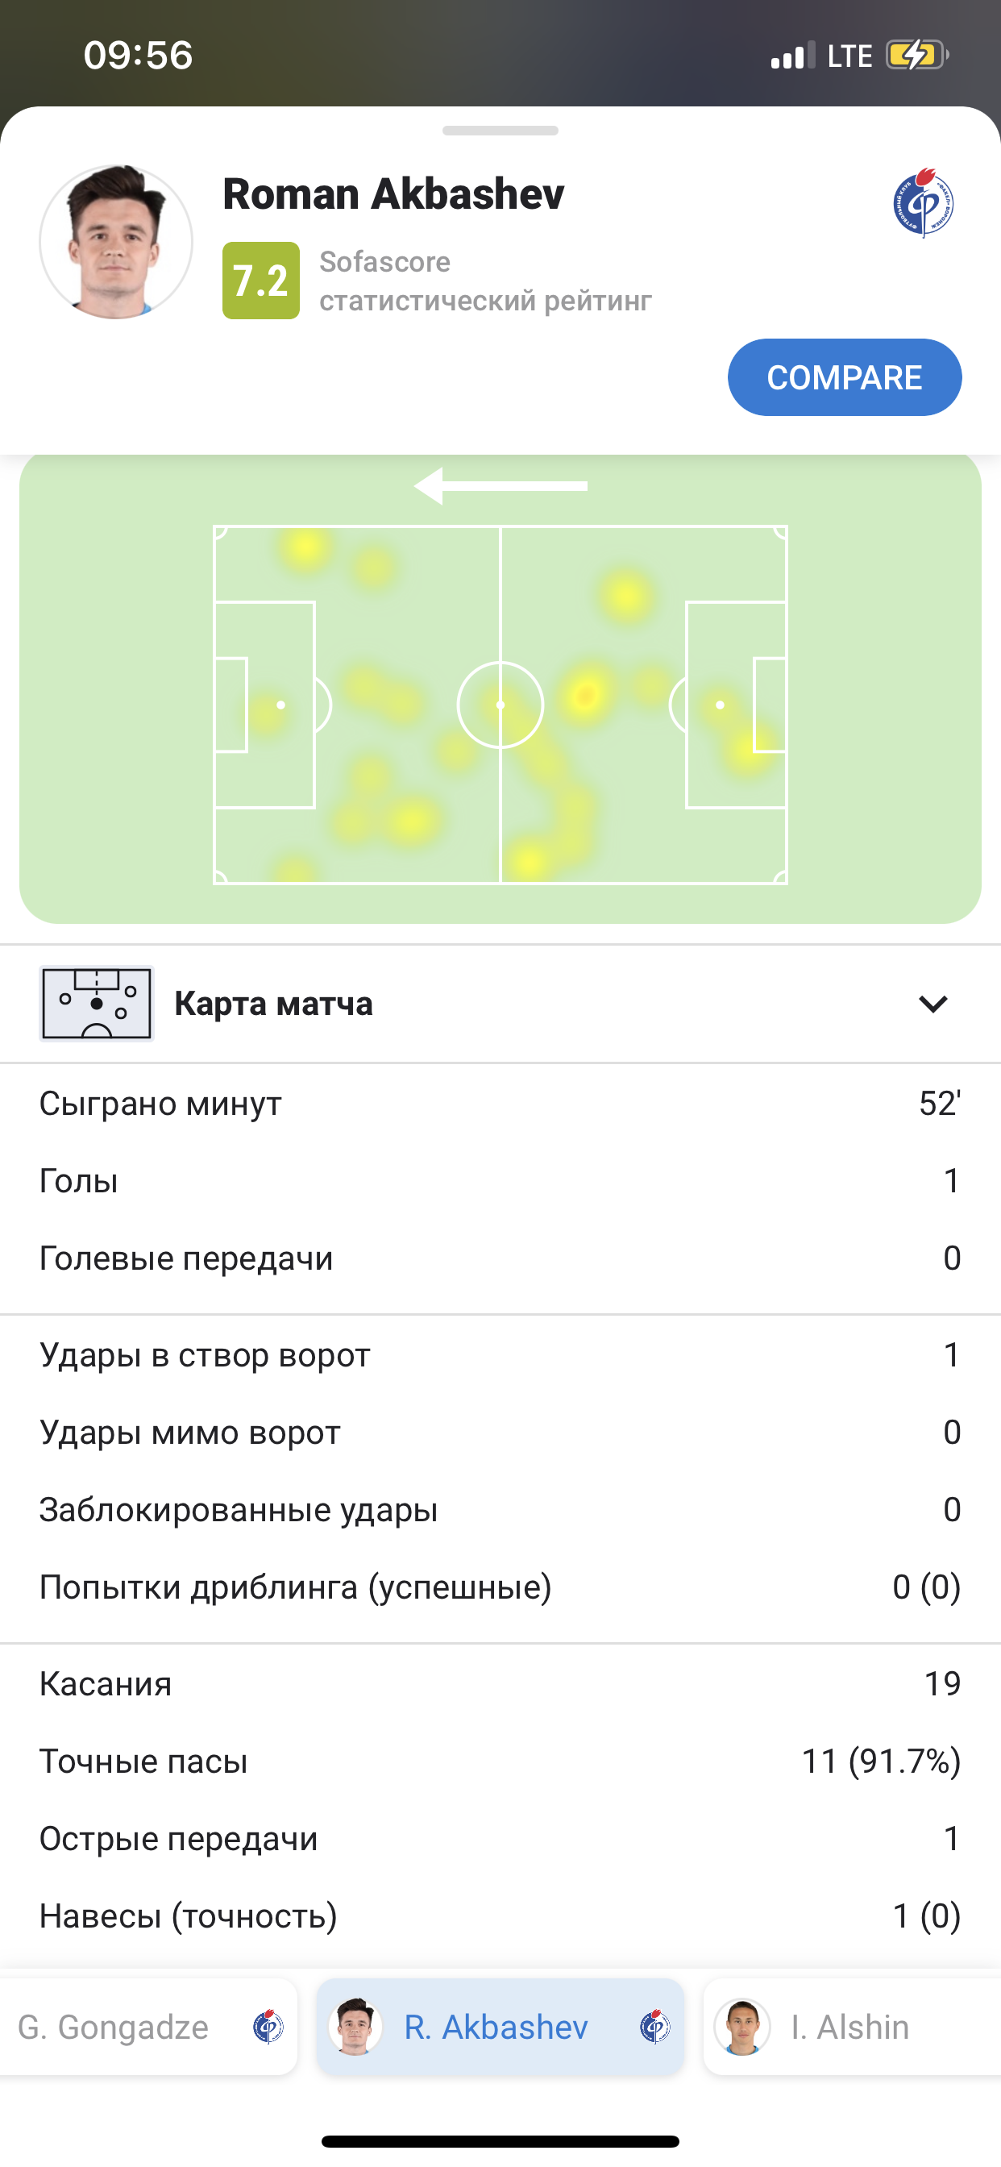Tap the heatmap pitch center circle
1001x2167 pixels.
[500, 705]
